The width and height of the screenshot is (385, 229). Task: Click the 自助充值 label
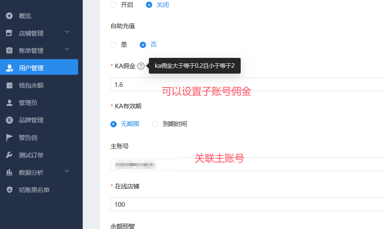click(123, 26)
